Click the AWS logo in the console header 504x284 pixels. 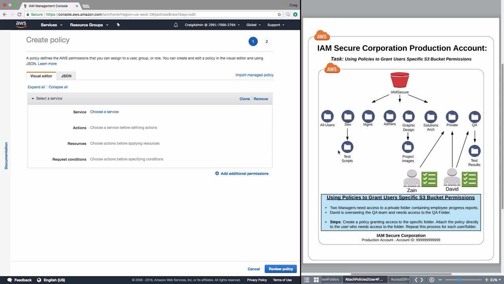click(21, 25)
